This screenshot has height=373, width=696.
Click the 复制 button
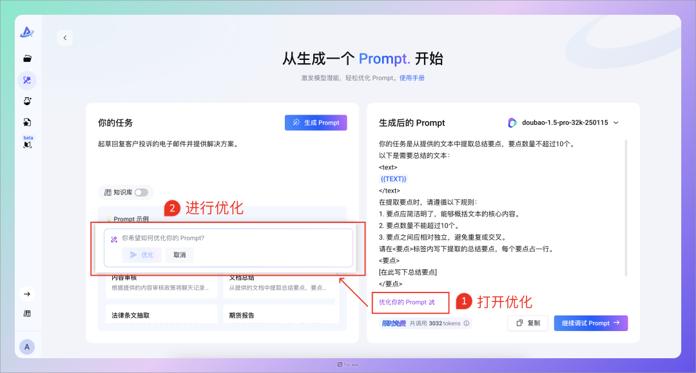pos(528,323)
